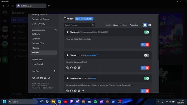The height and width of the screenshot is (105, 187).
Task: Click the Log Out entry
Action: pos(44,71)
